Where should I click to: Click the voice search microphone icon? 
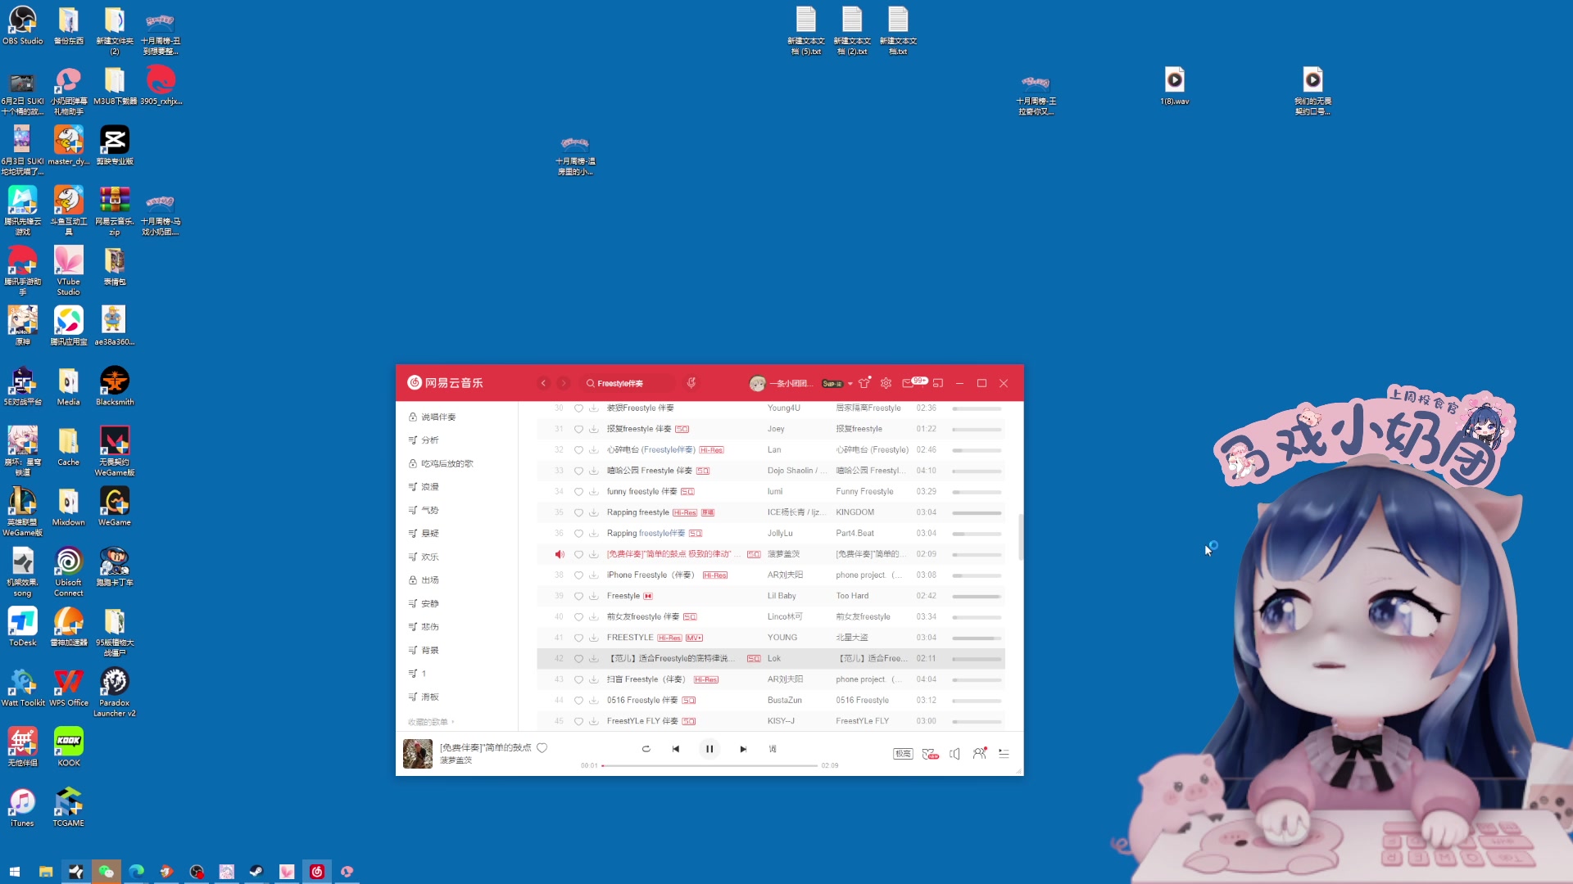[691, 383]
